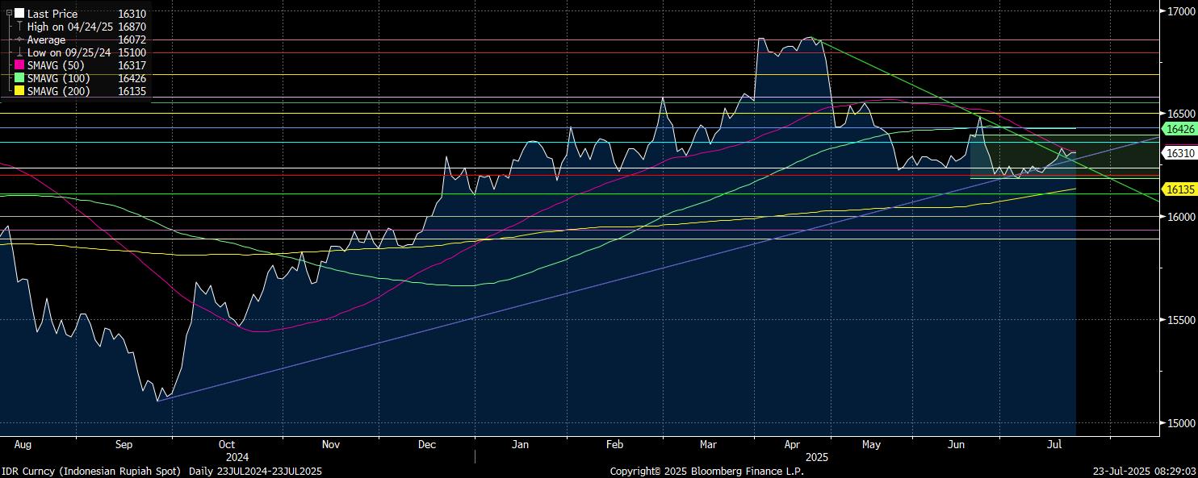Click the SMAVG (200) legend label
1198x478 pixels.
point(59,91)
